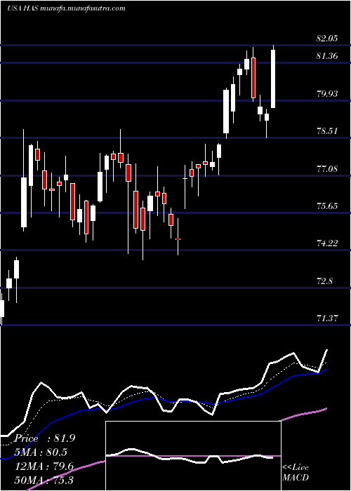Click the '5MA : 80.5' readout
Viewport: 351px width, 491px height.
click(41, 452)
